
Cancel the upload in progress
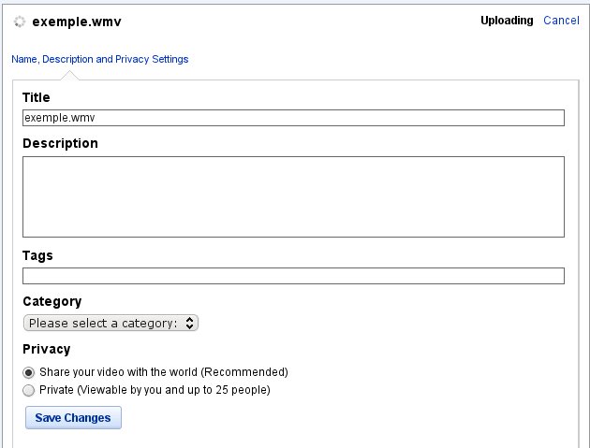click(x=561, y=21)
